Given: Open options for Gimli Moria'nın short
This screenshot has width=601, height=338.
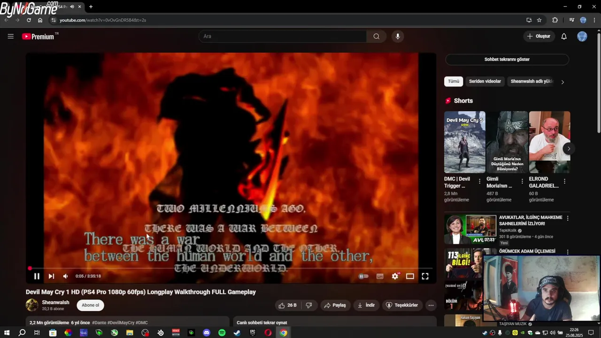Looking at the screenshot, I should coord(522,181).
